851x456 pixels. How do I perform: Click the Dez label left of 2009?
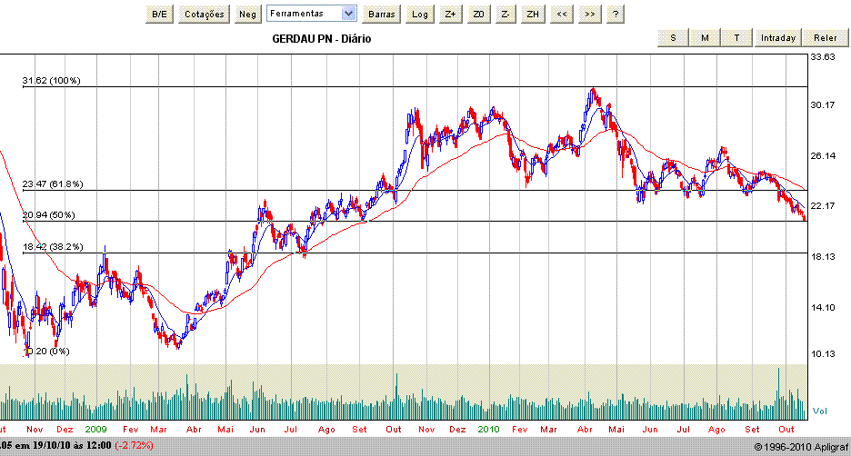(x=65, y=429)
